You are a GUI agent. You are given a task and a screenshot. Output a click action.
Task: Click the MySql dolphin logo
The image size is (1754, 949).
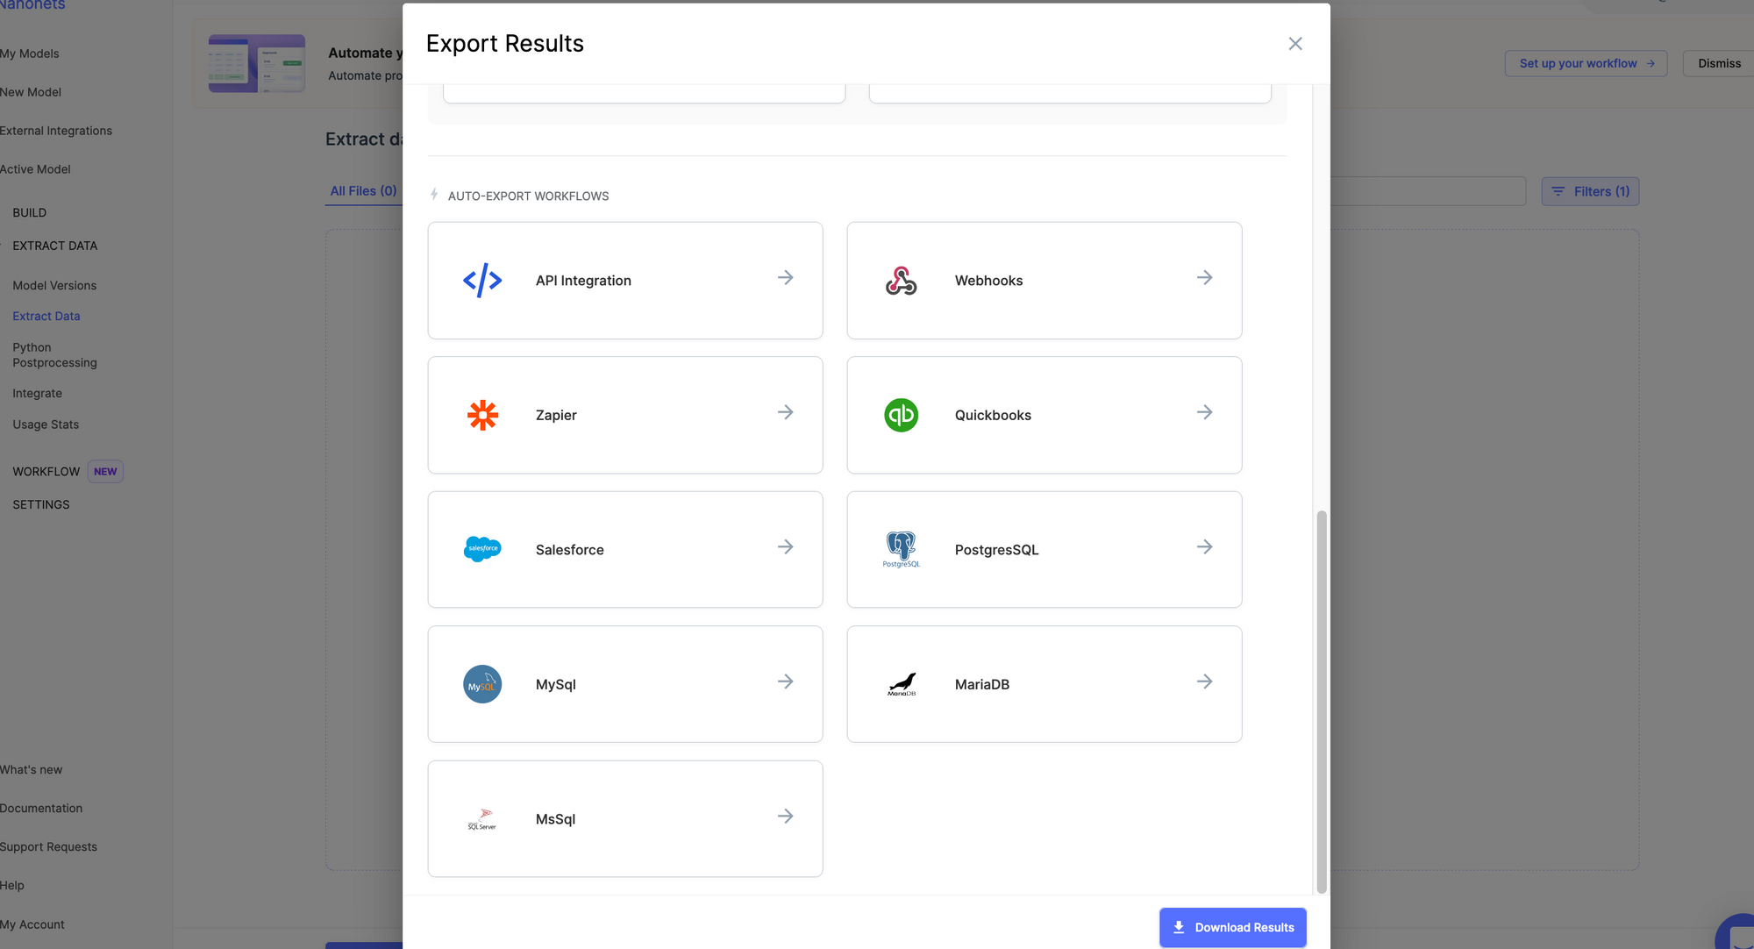482,684
